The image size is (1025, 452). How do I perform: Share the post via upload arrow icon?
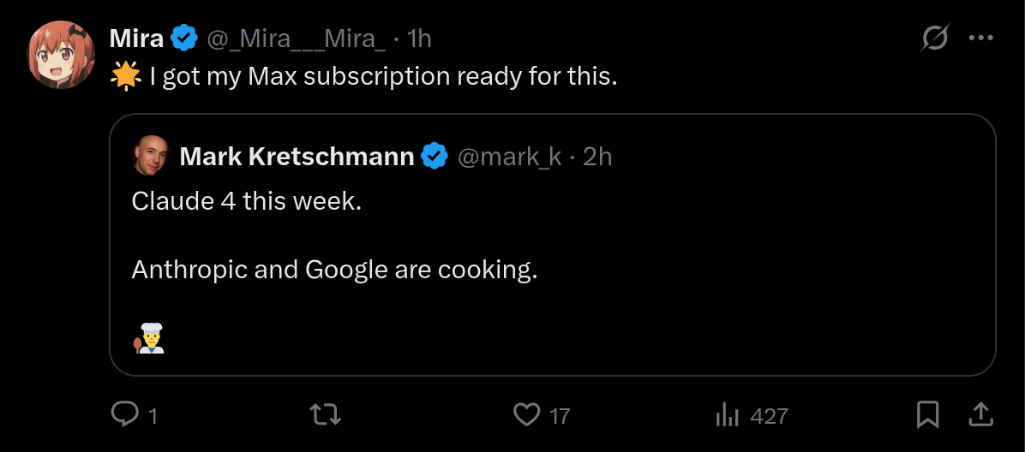coord(980,414)
